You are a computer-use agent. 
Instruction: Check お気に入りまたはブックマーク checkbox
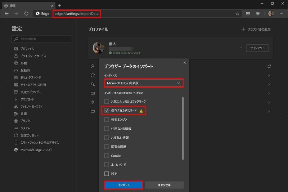pos(107,102)
